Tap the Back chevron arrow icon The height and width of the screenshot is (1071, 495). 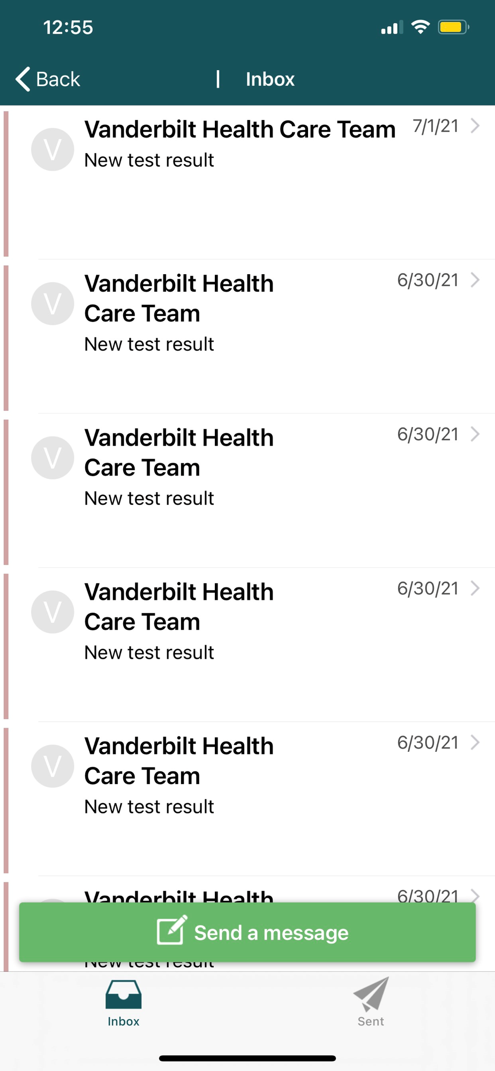point(22,79)
